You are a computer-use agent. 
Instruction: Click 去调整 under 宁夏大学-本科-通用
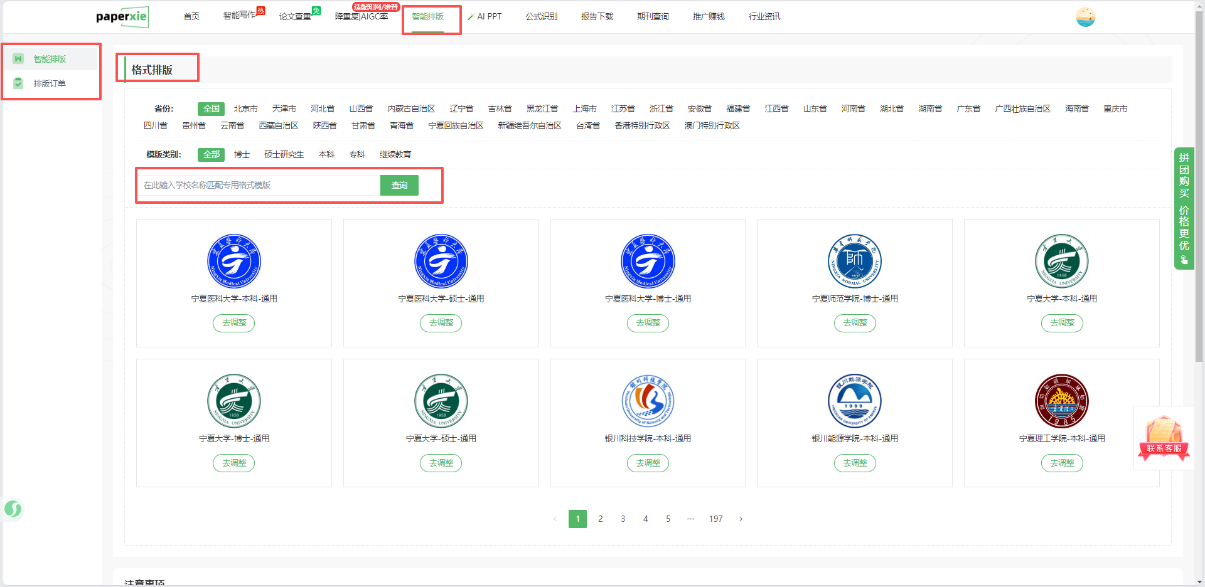[x=1061, y=323]
